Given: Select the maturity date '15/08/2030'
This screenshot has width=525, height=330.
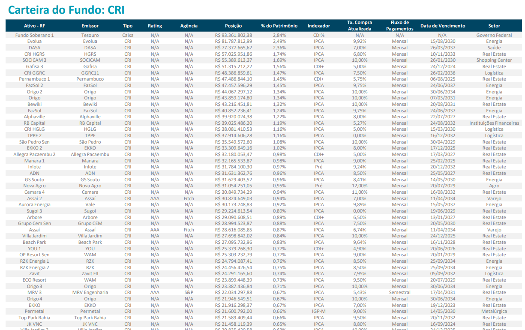Looking at the screenshot, I should [x=442, y=42].
